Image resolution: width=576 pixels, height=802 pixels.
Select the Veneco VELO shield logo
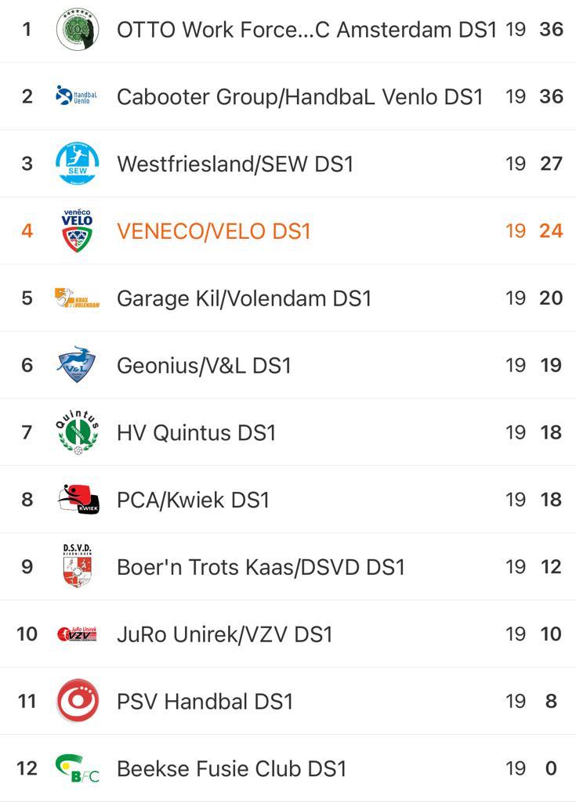point(77,231)
